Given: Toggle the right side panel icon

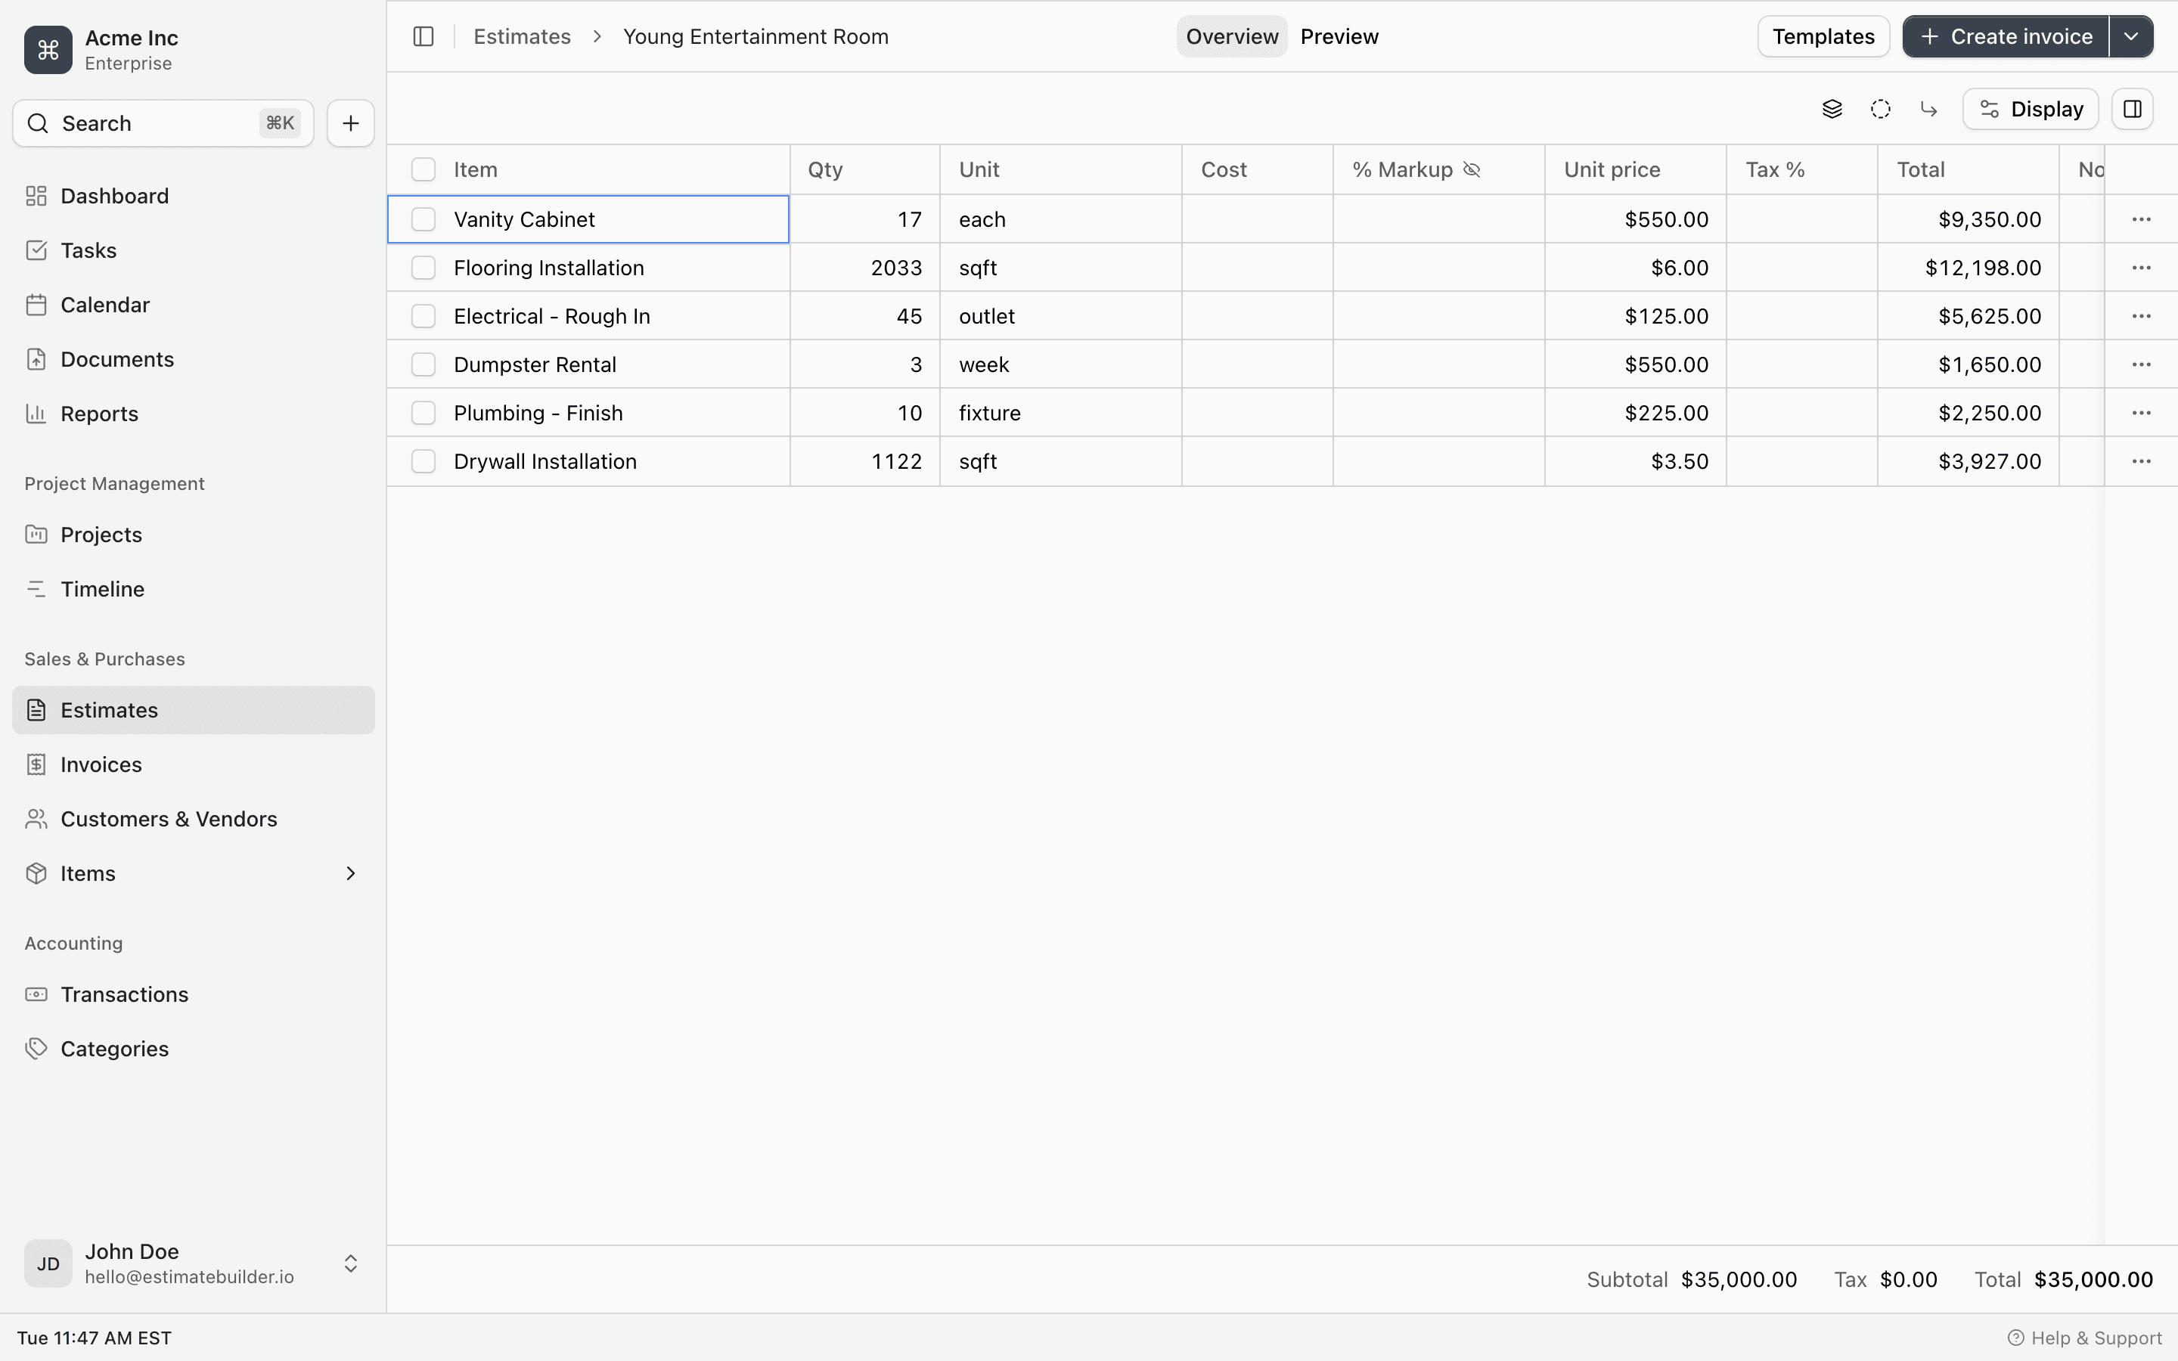Looking at the screenshot, I should tap(2132, 108).
